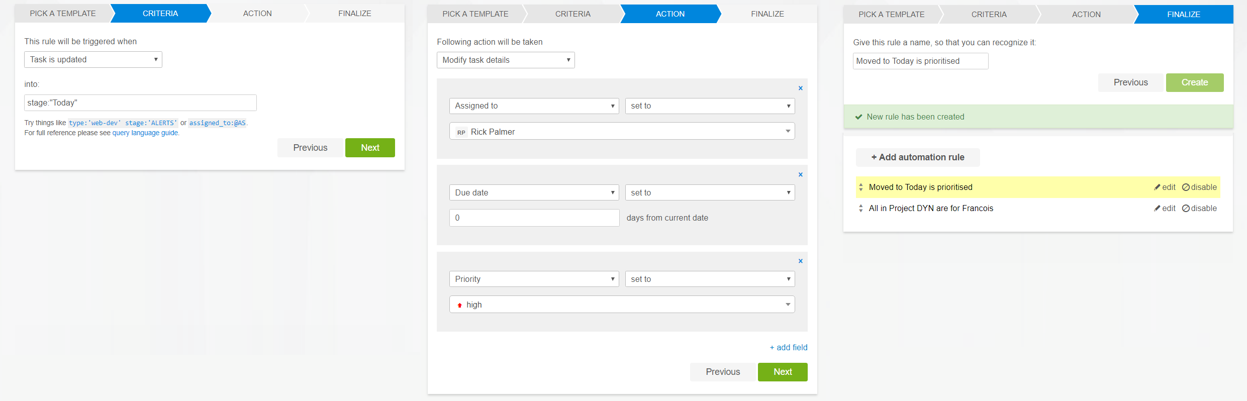This screenshot has height=401, width=1247.
Task: Open the high priority value dropdown
Action: 622,305
